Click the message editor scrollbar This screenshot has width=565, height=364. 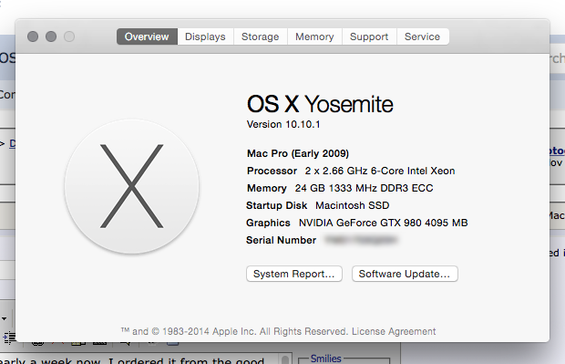(x=284, y=359)
